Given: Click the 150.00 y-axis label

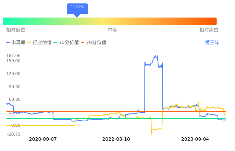Looking at the screenshot, I should [13, 61].
